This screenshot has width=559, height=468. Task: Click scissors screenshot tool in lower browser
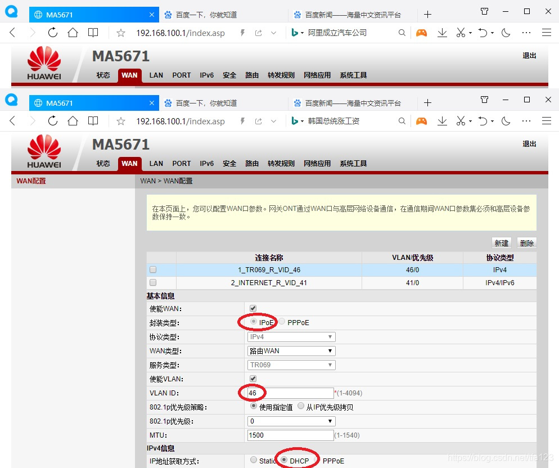point(461,121)
